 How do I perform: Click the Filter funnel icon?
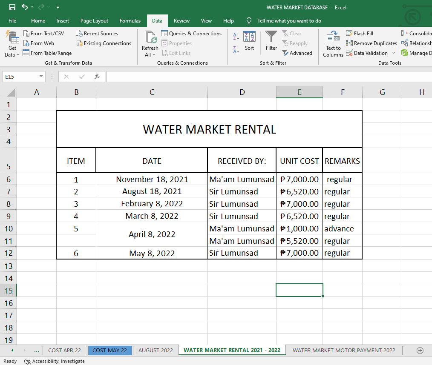tap(271, 37)
